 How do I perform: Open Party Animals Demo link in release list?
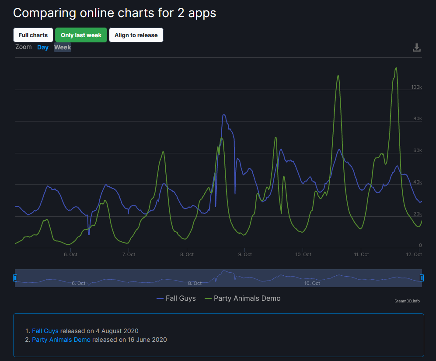pos(61,340)
